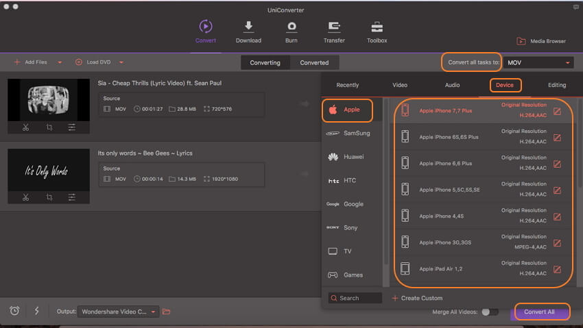
Task: Expand the Load DVD dropdown arrow
Action: [121, 62]
